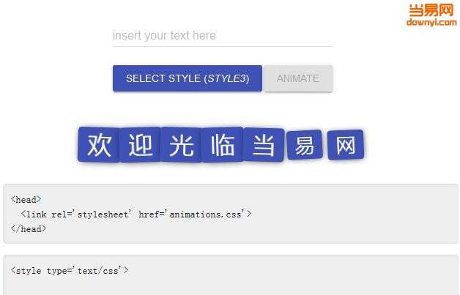Click the </head> closing tag line
The width and height of the screenshot is (460, 295).
tap(29, 228)
